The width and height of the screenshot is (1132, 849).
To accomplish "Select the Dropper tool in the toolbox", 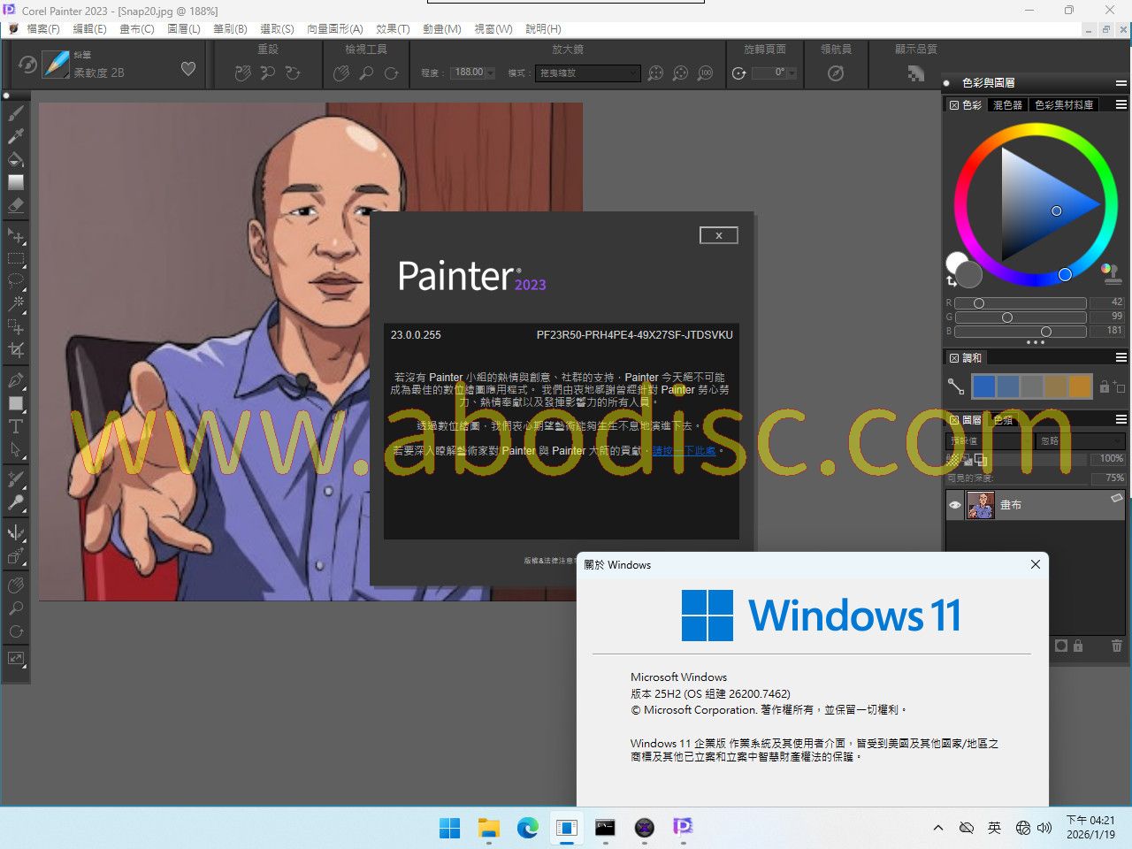I will click(x=16, y=136).
